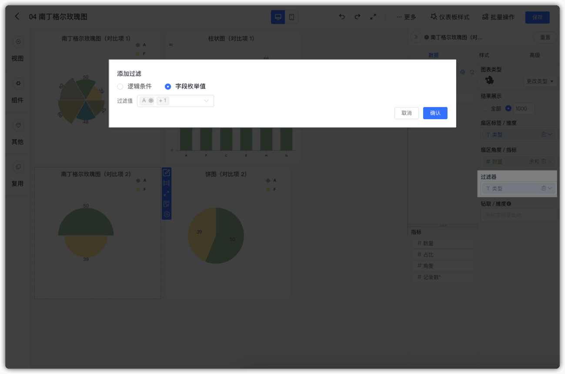Open the 视图 sidebar icon
This screenshot has width=565, height=374.
[x=18, y=42]
